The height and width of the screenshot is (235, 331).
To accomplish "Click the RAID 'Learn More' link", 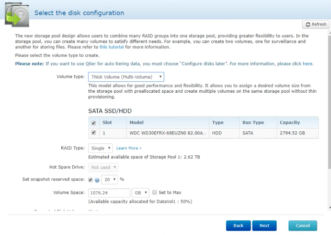I will click(129, 148).
